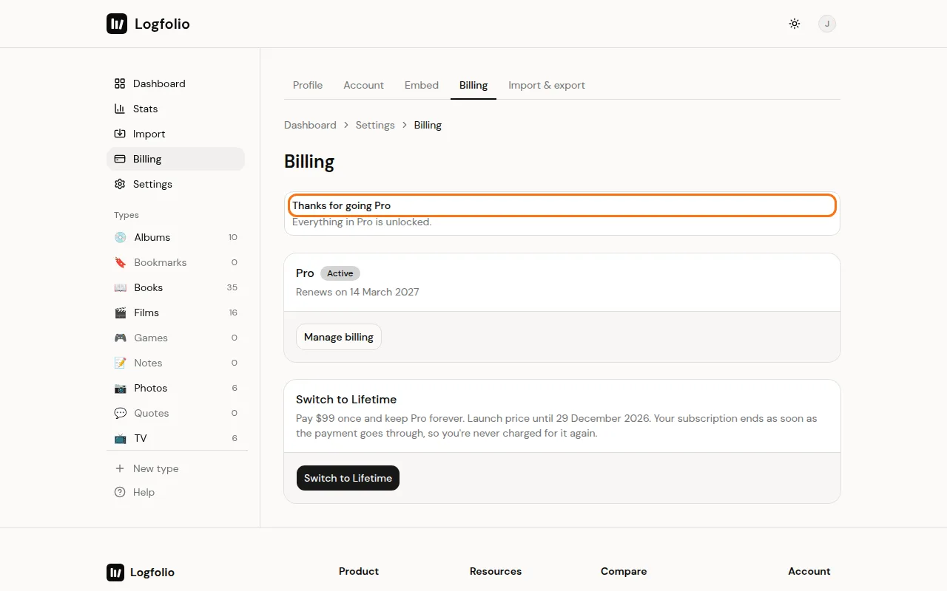The height and width of the screenshot is (591, 947).
Task: Switch to the Profile tab
Action: click(308, 85)
